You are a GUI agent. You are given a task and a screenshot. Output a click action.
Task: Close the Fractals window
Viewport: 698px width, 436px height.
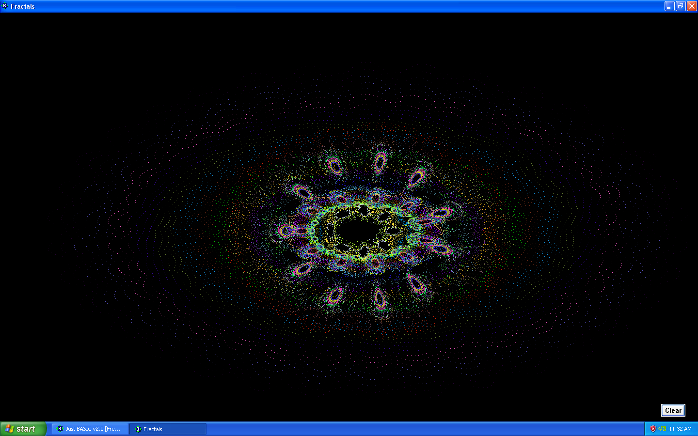tap(692, 6)
